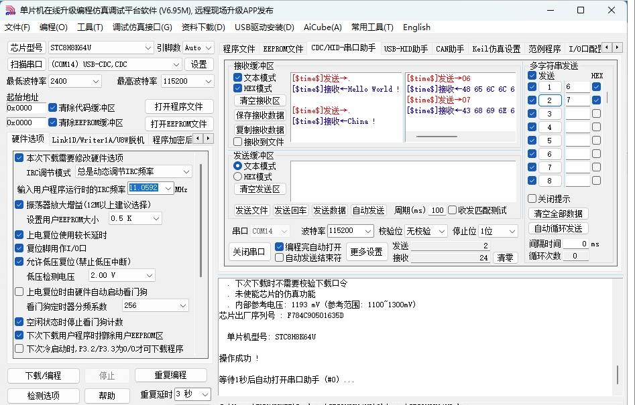
Task: Open the USB驱动安装(D) menu
Action: (264, 27)
